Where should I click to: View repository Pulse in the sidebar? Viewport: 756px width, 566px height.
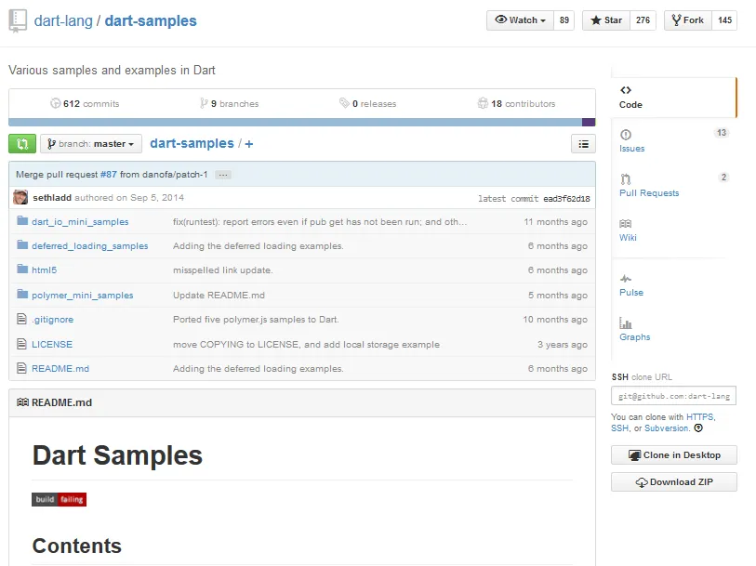point(631,292)
